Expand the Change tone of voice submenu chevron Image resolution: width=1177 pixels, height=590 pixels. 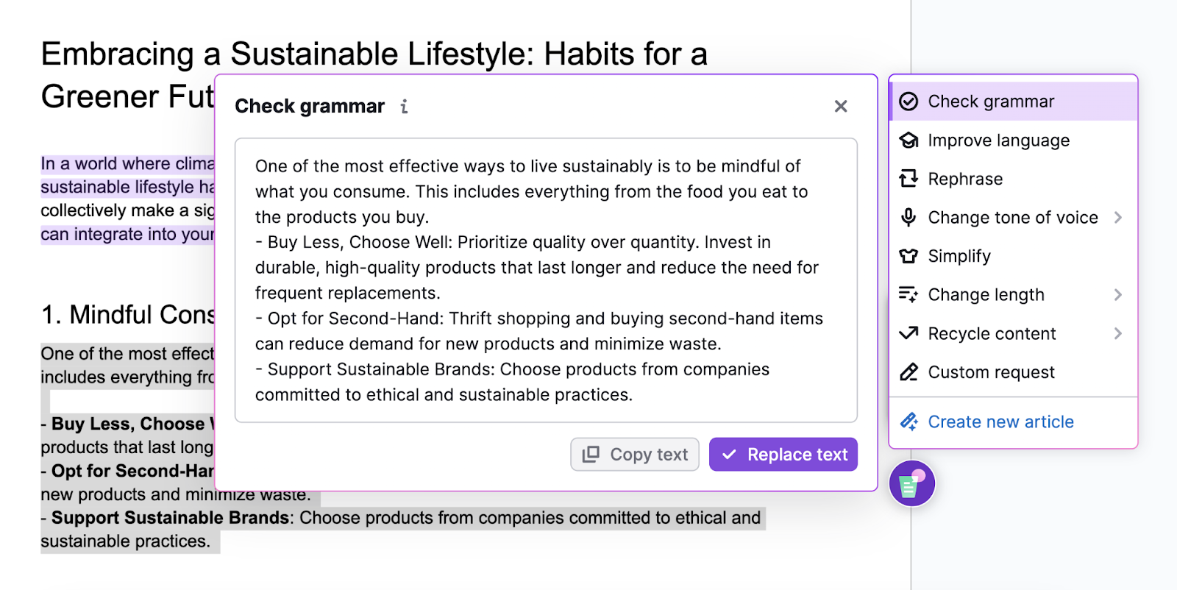(1118, 217)
